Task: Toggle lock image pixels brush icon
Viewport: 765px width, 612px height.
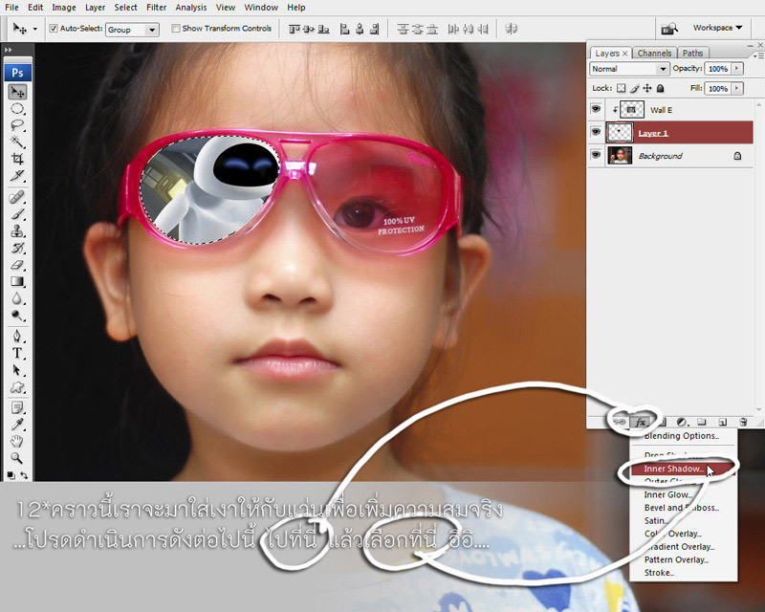Action: click(x=634, y=88)
